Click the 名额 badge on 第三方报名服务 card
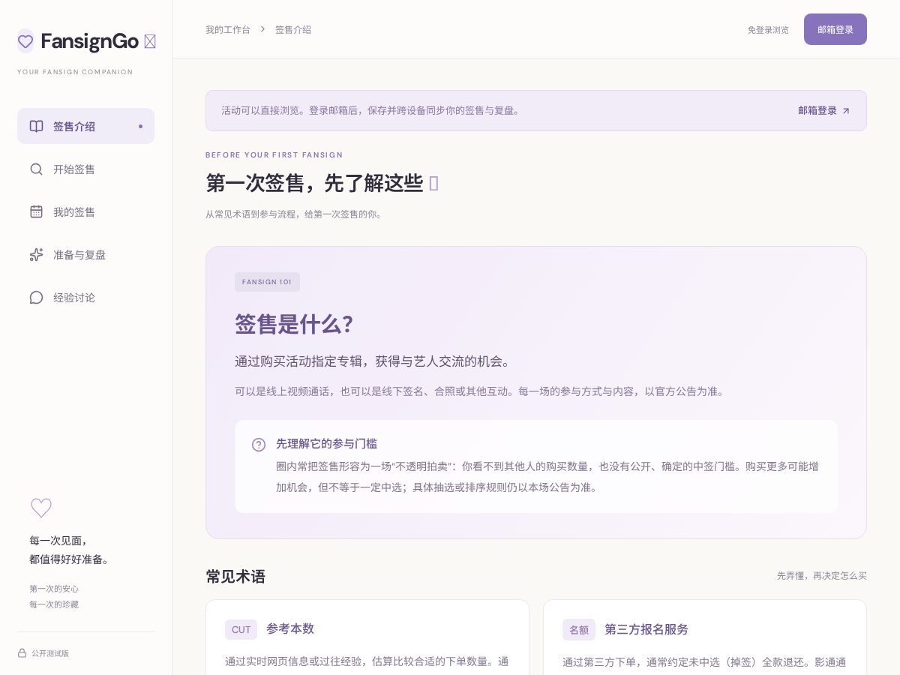The image size is (900, 675). point(579,630)
